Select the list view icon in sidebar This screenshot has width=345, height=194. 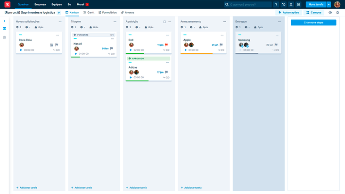click(x=4, y=37)
